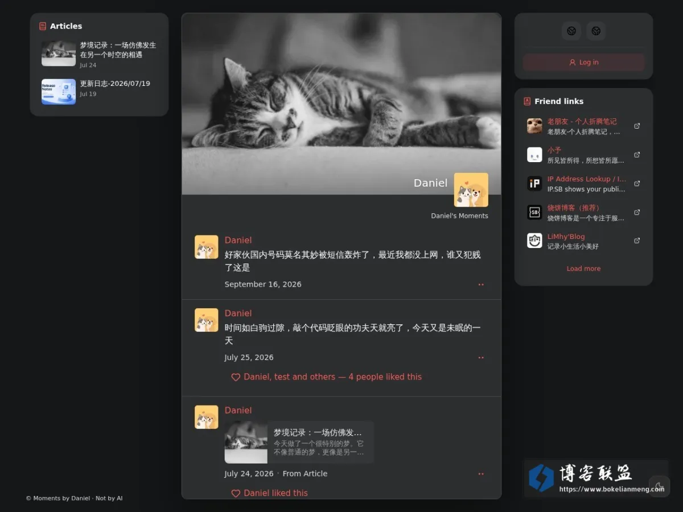
Task: Click Daniel avatar on July 24 post
Action: [x=207, y=417]
